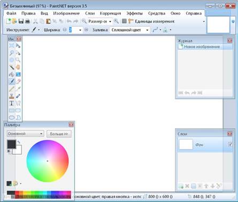Click the Save floppy disk icon

pos(21,21)
